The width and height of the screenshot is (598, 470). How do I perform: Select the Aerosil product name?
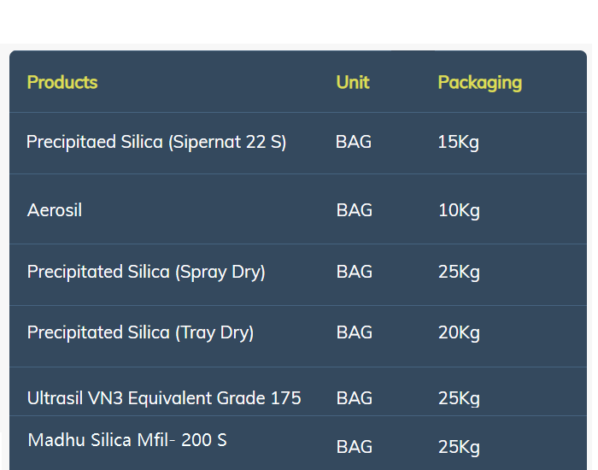click(55, 210)
